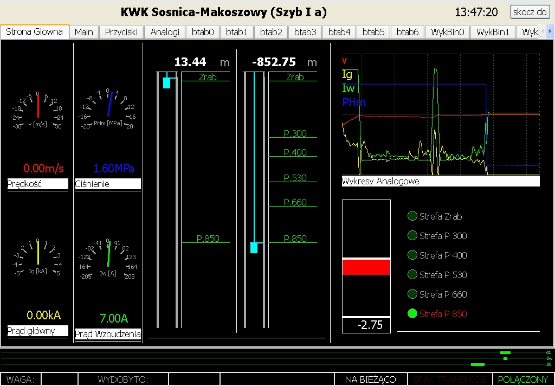The width and height of the screenshot is (555, 386).
Task: Click the Strefa P 660 indicator lamp
Action: [x=412, y=294]
